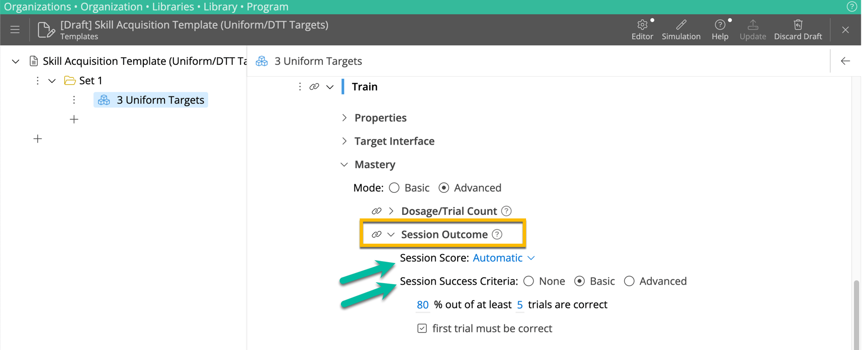Set Session Success Criteria to Advanced
The image size is (865, 350).
[629, 281]
